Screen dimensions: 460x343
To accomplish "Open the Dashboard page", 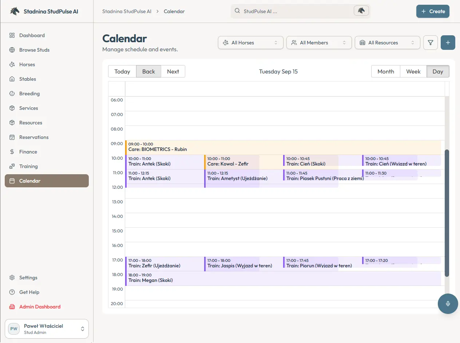I will coord(47,35).
